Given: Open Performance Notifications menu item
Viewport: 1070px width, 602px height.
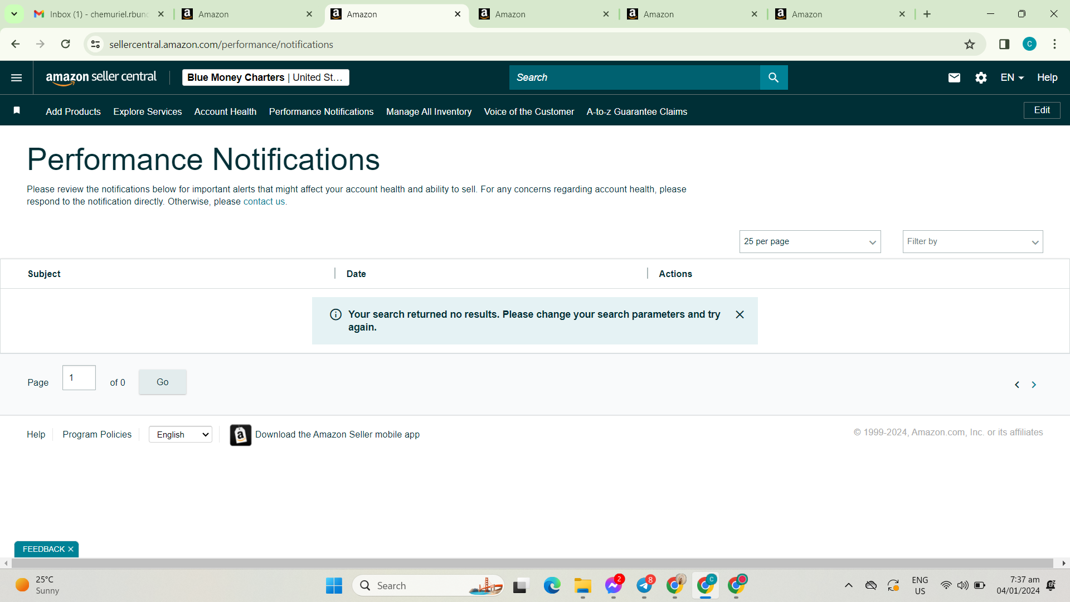Looking at the screenshot, I should coord(321,111).
